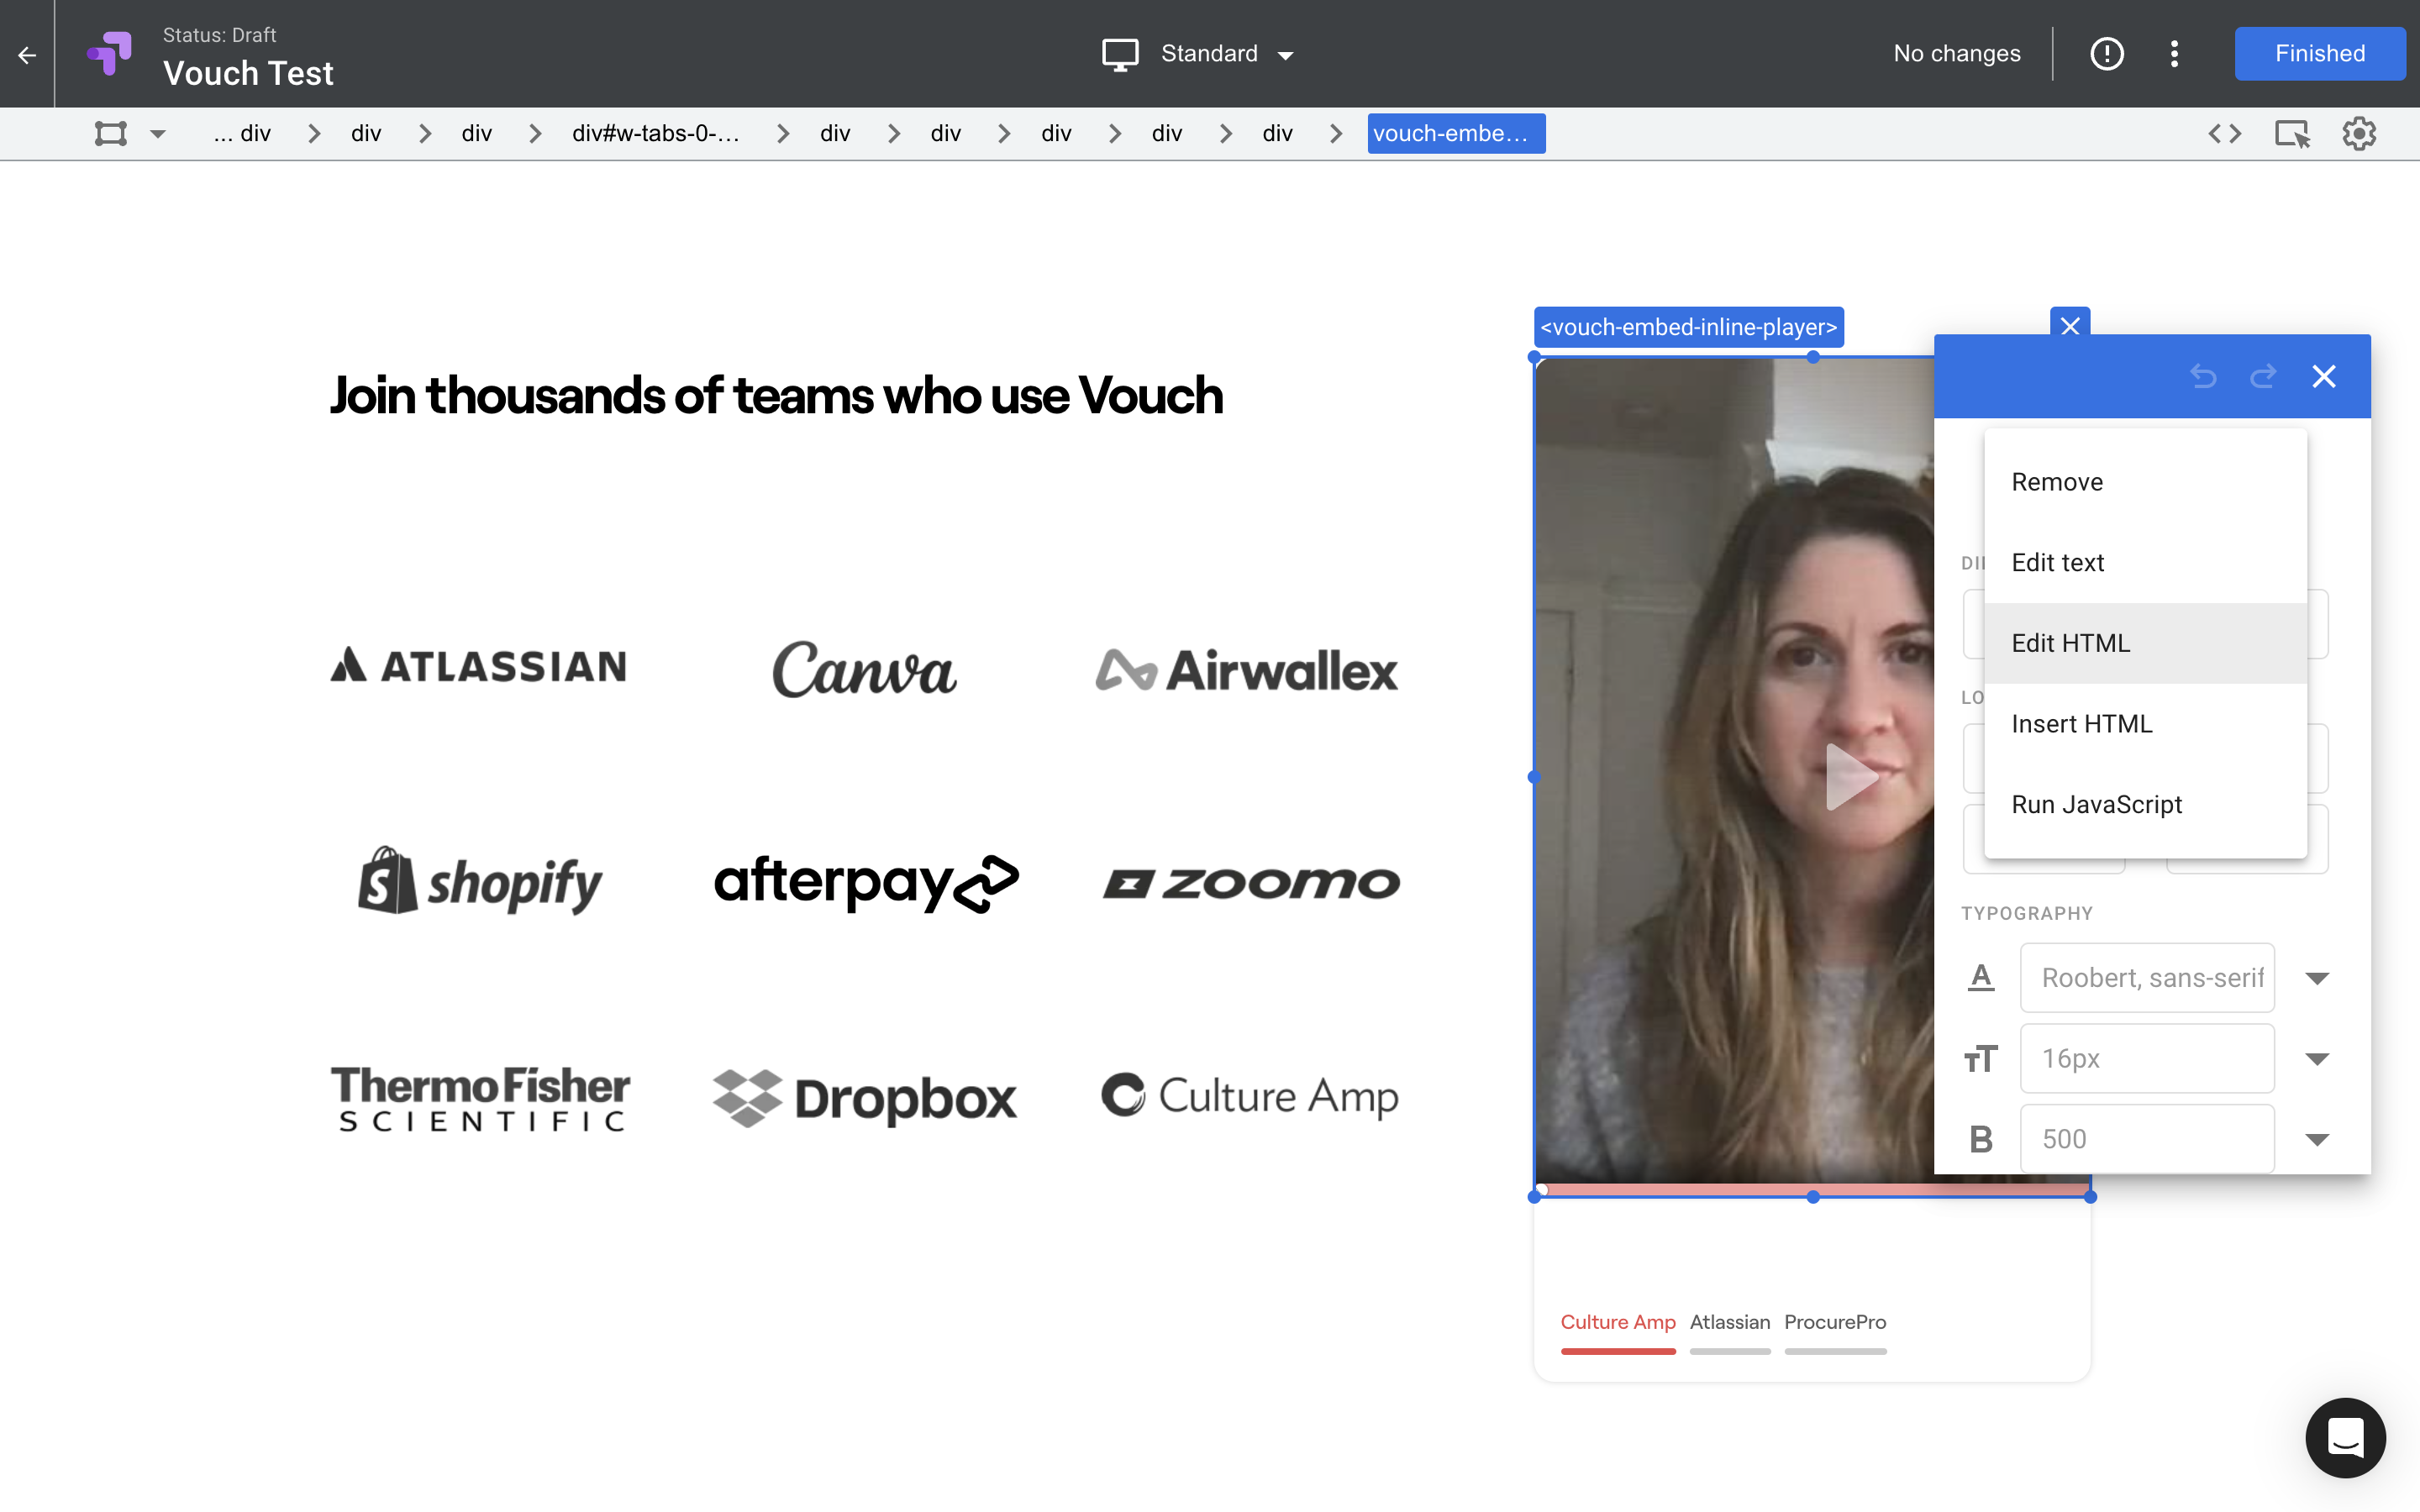Open editor settings gear icon

pos(2358,133)
